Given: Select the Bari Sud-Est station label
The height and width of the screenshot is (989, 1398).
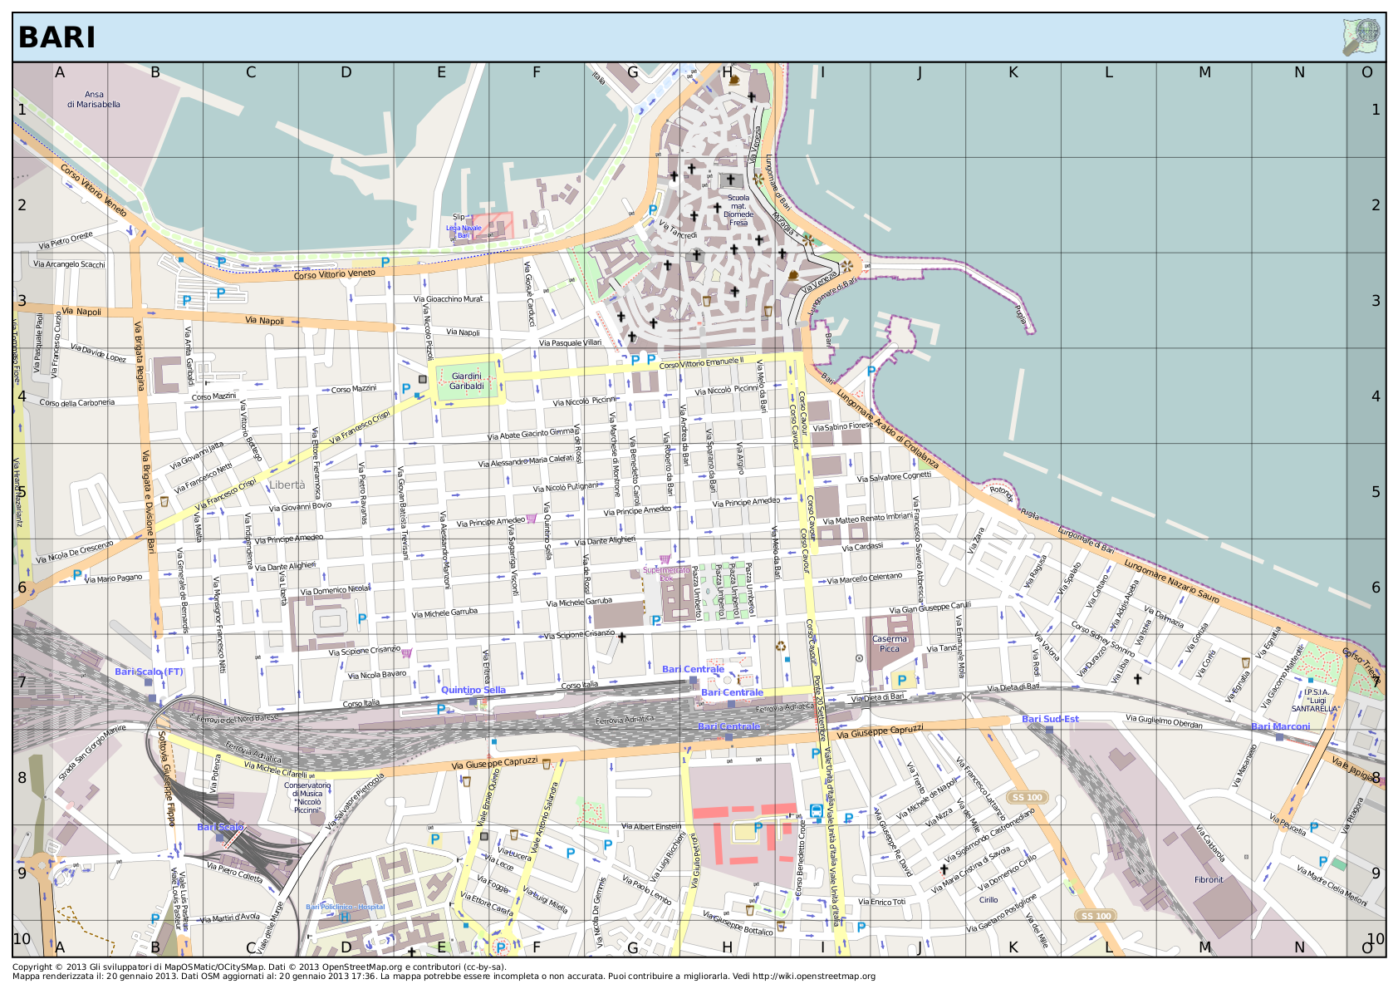Looking at the screenshot, I should pyautogui.click(x=1050, y=719).
